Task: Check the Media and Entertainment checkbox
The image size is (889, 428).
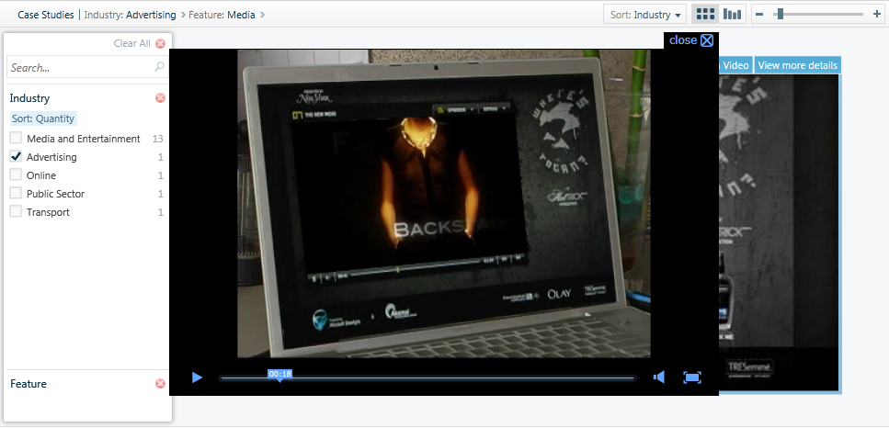Action: click(x=16, y=138)
